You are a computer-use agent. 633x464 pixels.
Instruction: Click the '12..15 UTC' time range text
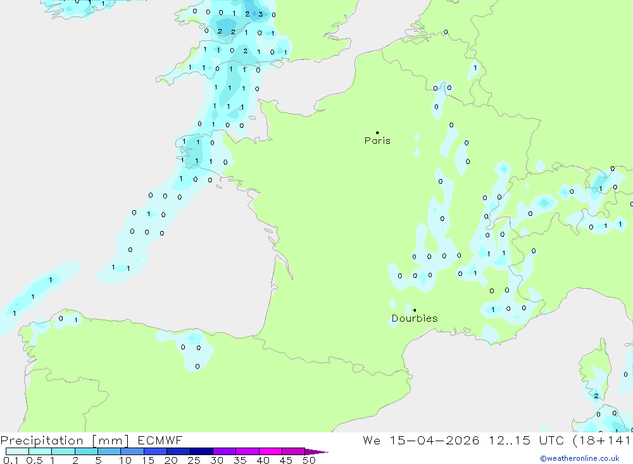pyautogui.click(x=526, y=440)
